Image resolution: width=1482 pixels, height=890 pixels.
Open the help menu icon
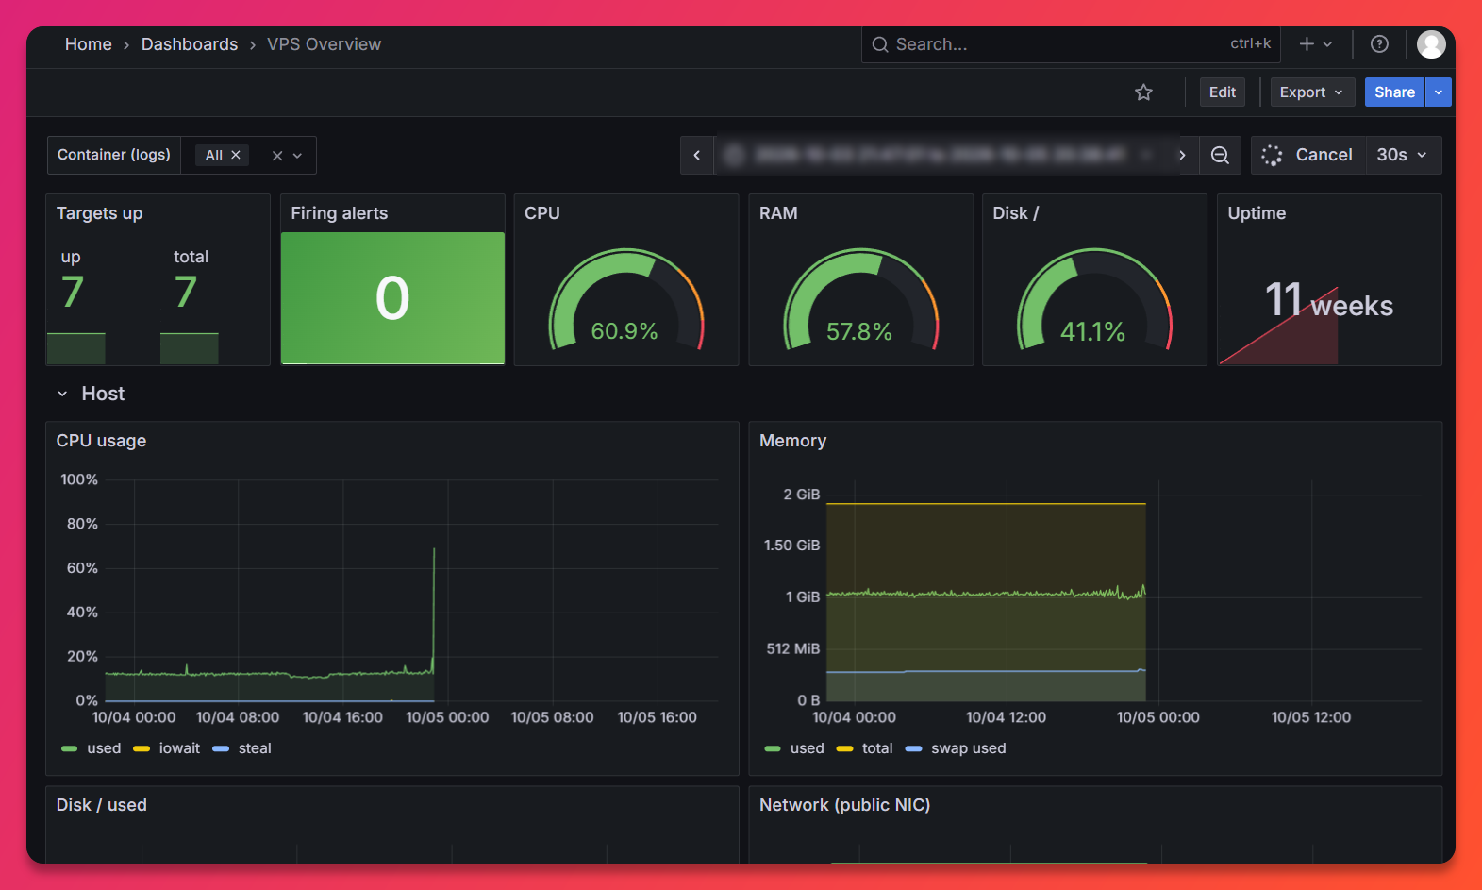click(x=1379, y=44)
